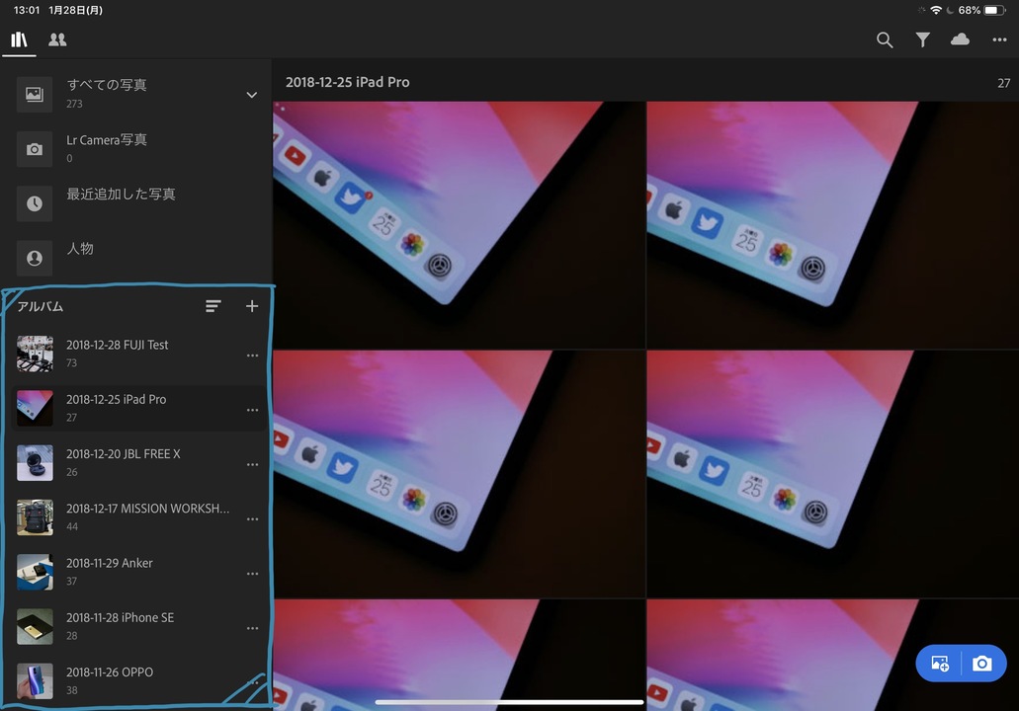Click the すべての写真 image icon
This screenshot has width=1019, height=711.
pyautogui.click(x=35, y=95)
